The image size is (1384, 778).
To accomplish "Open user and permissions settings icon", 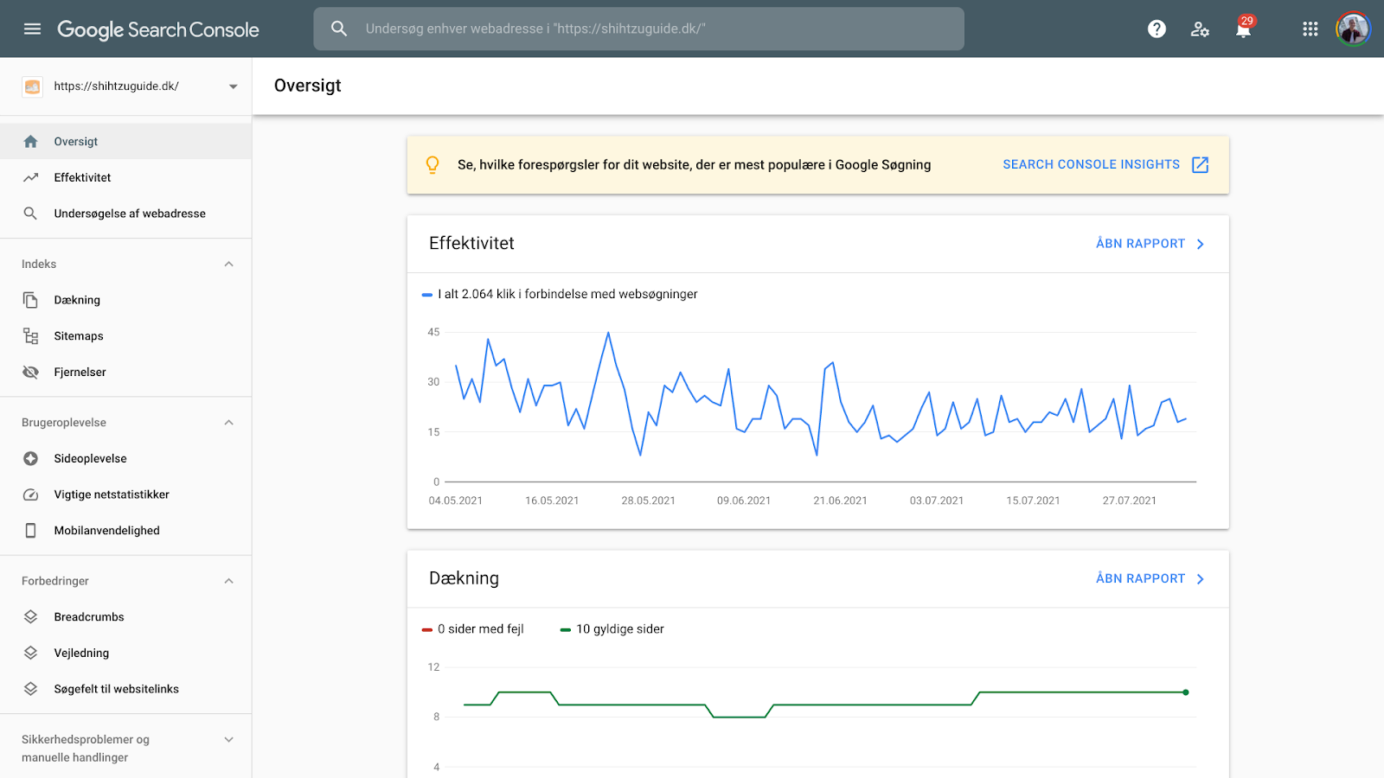I will click(x=1200, y=29).
